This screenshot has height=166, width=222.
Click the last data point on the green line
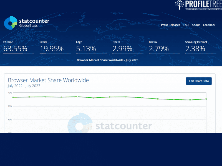click(206, 99)
